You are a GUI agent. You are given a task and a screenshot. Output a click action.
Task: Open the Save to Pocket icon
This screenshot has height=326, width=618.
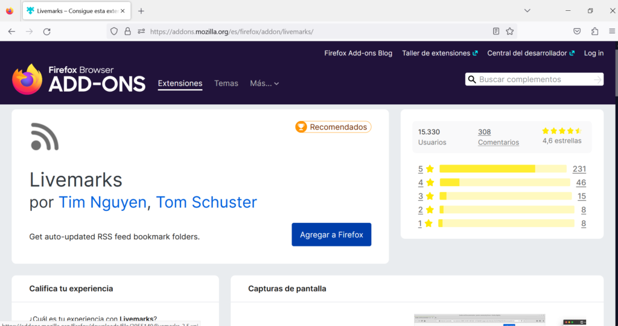coord(577,31)
